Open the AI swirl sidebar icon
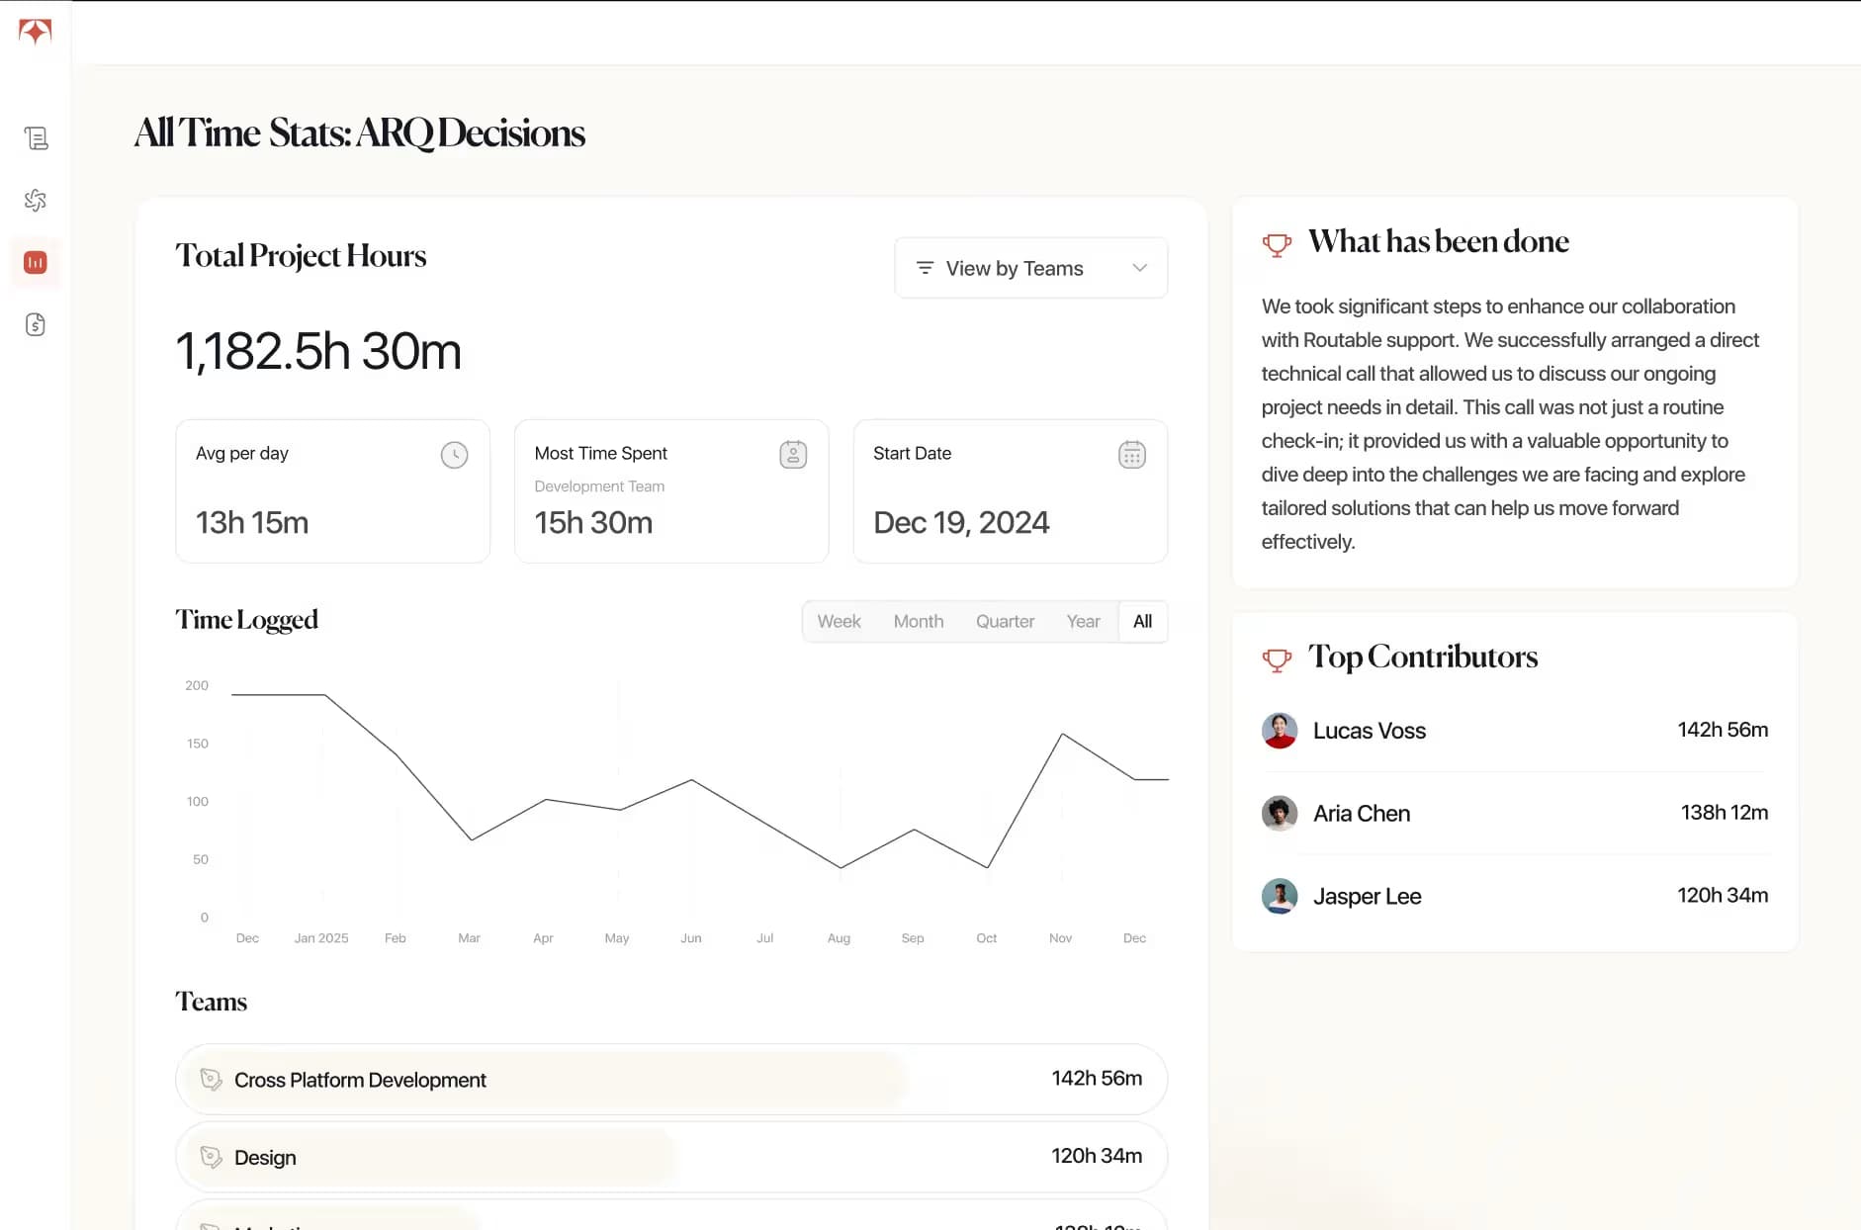Image resolution: width=1861 pixels, height=1230 pixels. [36, 201]
